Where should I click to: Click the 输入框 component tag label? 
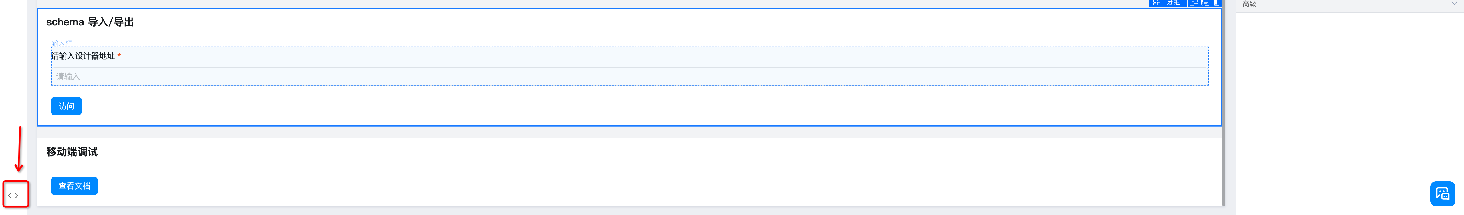(x=61, y=43)
